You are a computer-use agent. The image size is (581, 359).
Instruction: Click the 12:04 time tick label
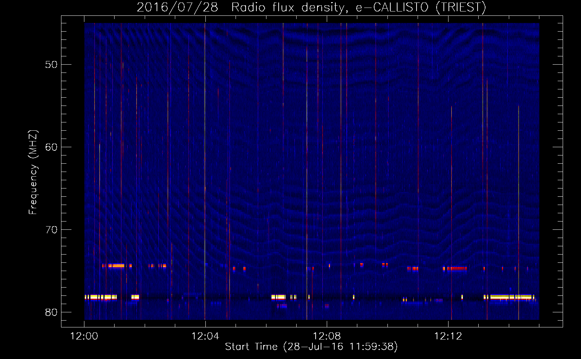205,336
